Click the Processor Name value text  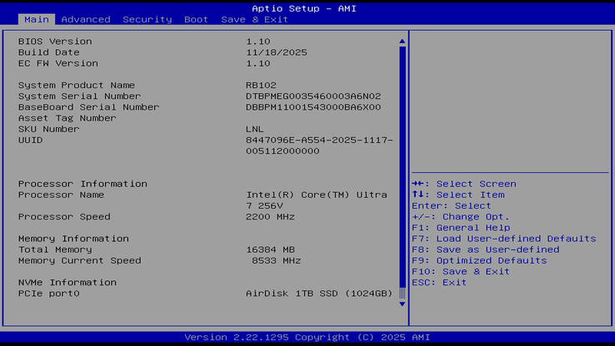click(x=317, y=200)
